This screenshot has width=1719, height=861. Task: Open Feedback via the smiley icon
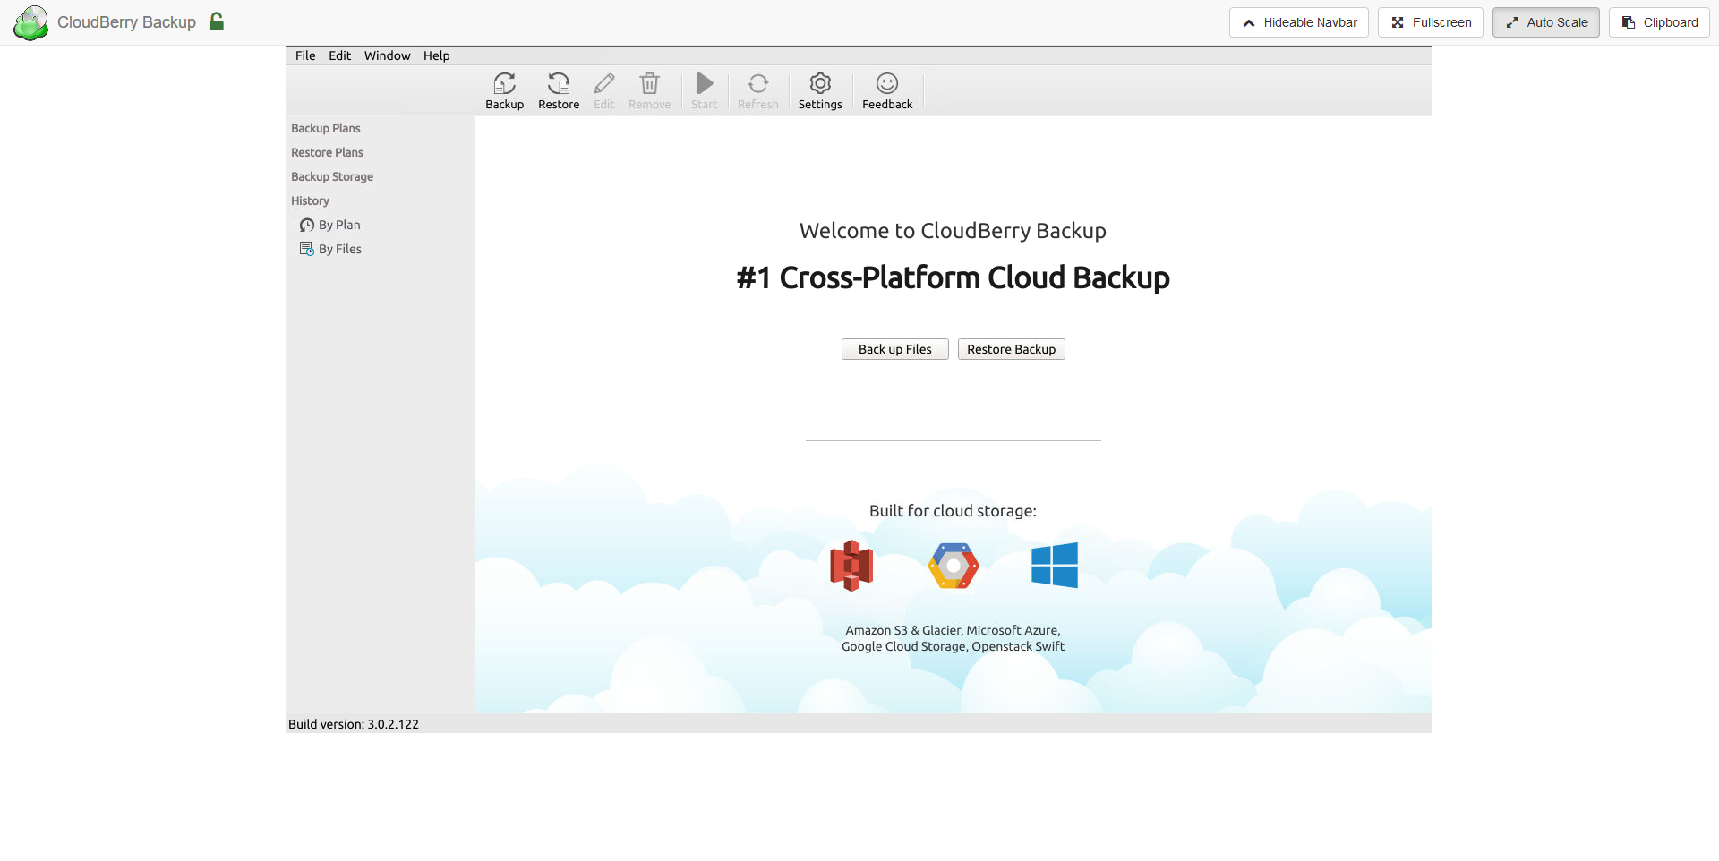[x=887, y=83]
